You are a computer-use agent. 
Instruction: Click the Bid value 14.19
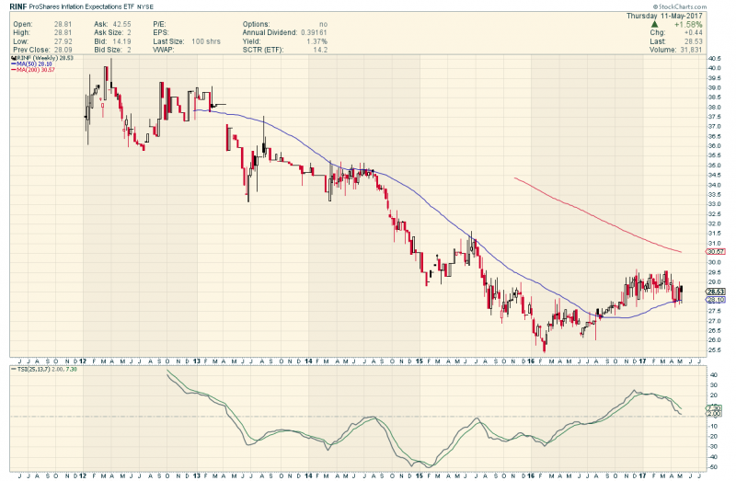[x=122, y=41]
